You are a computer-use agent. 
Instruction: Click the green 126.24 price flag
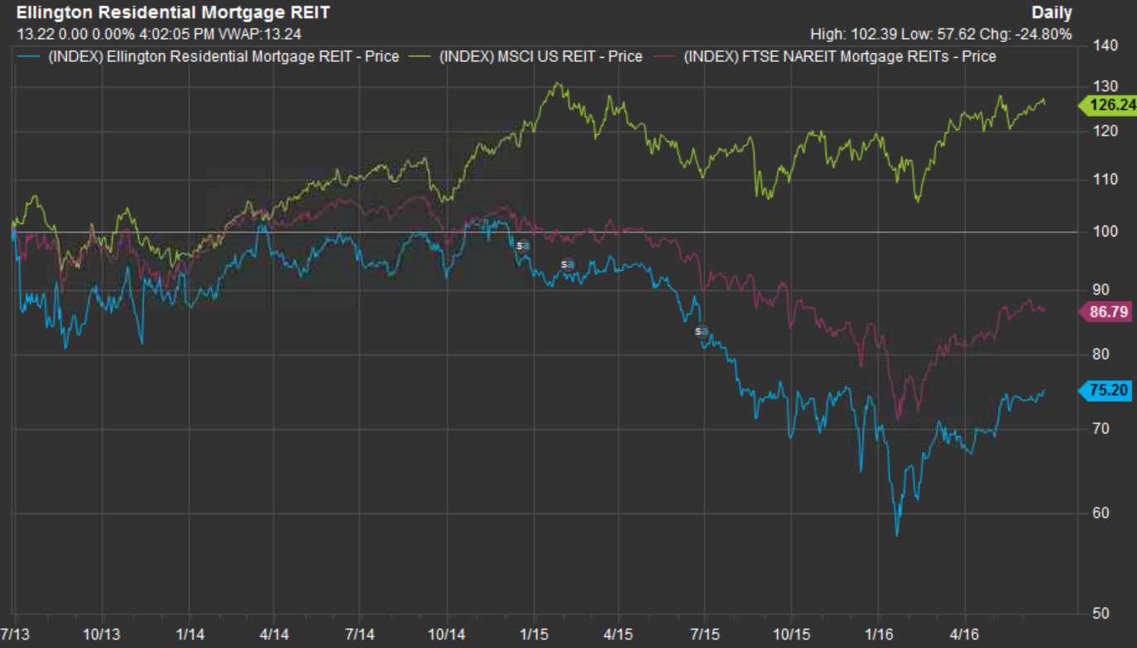click(x=1107, y=106)
